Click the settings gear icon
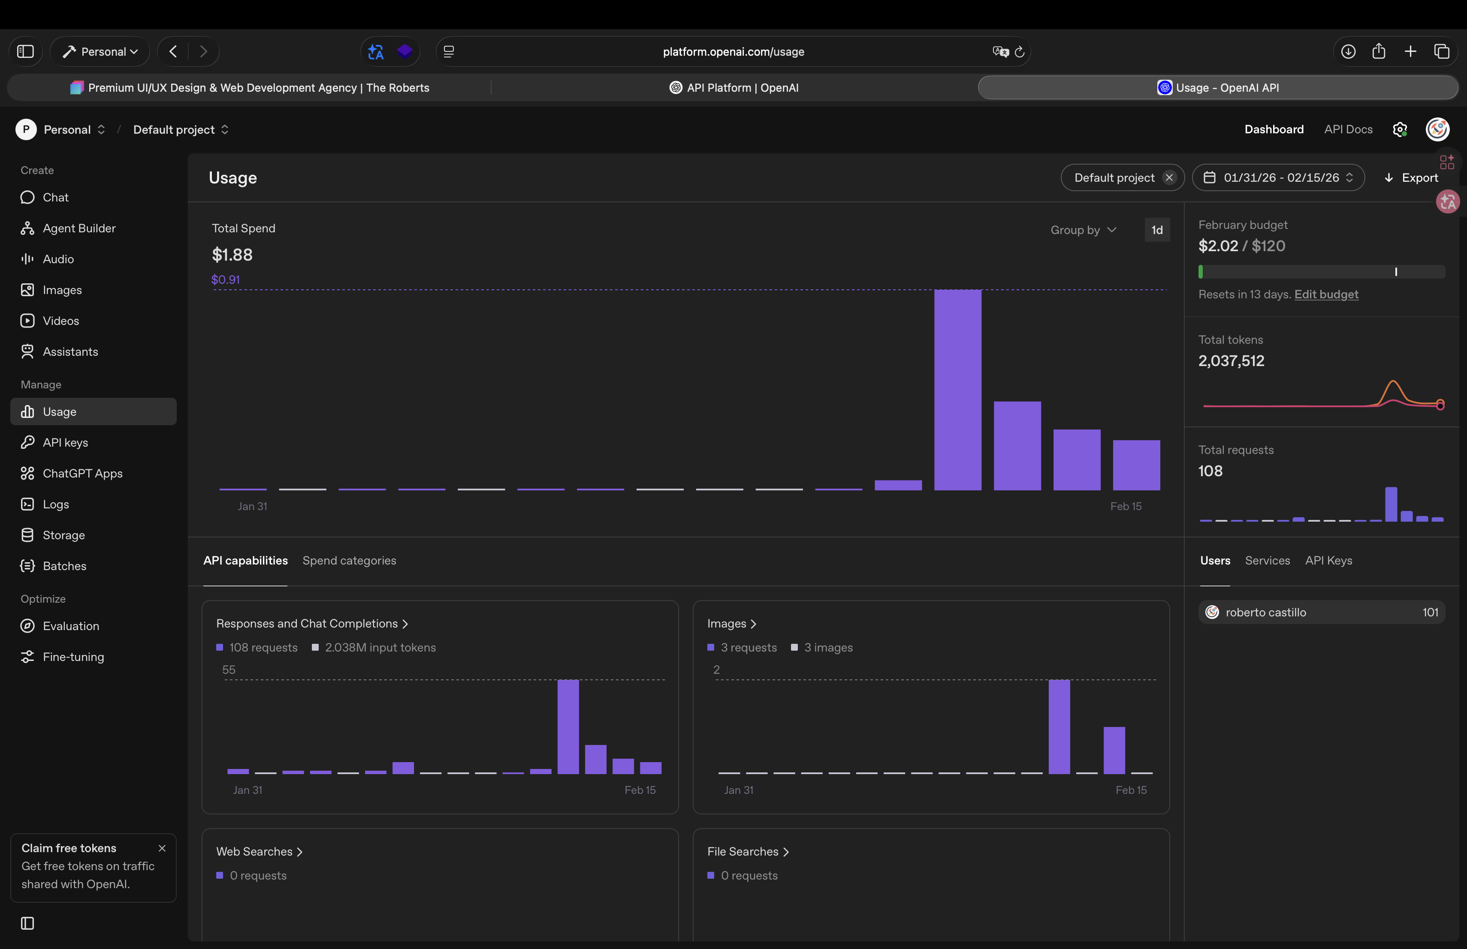 pos(1399,129)
